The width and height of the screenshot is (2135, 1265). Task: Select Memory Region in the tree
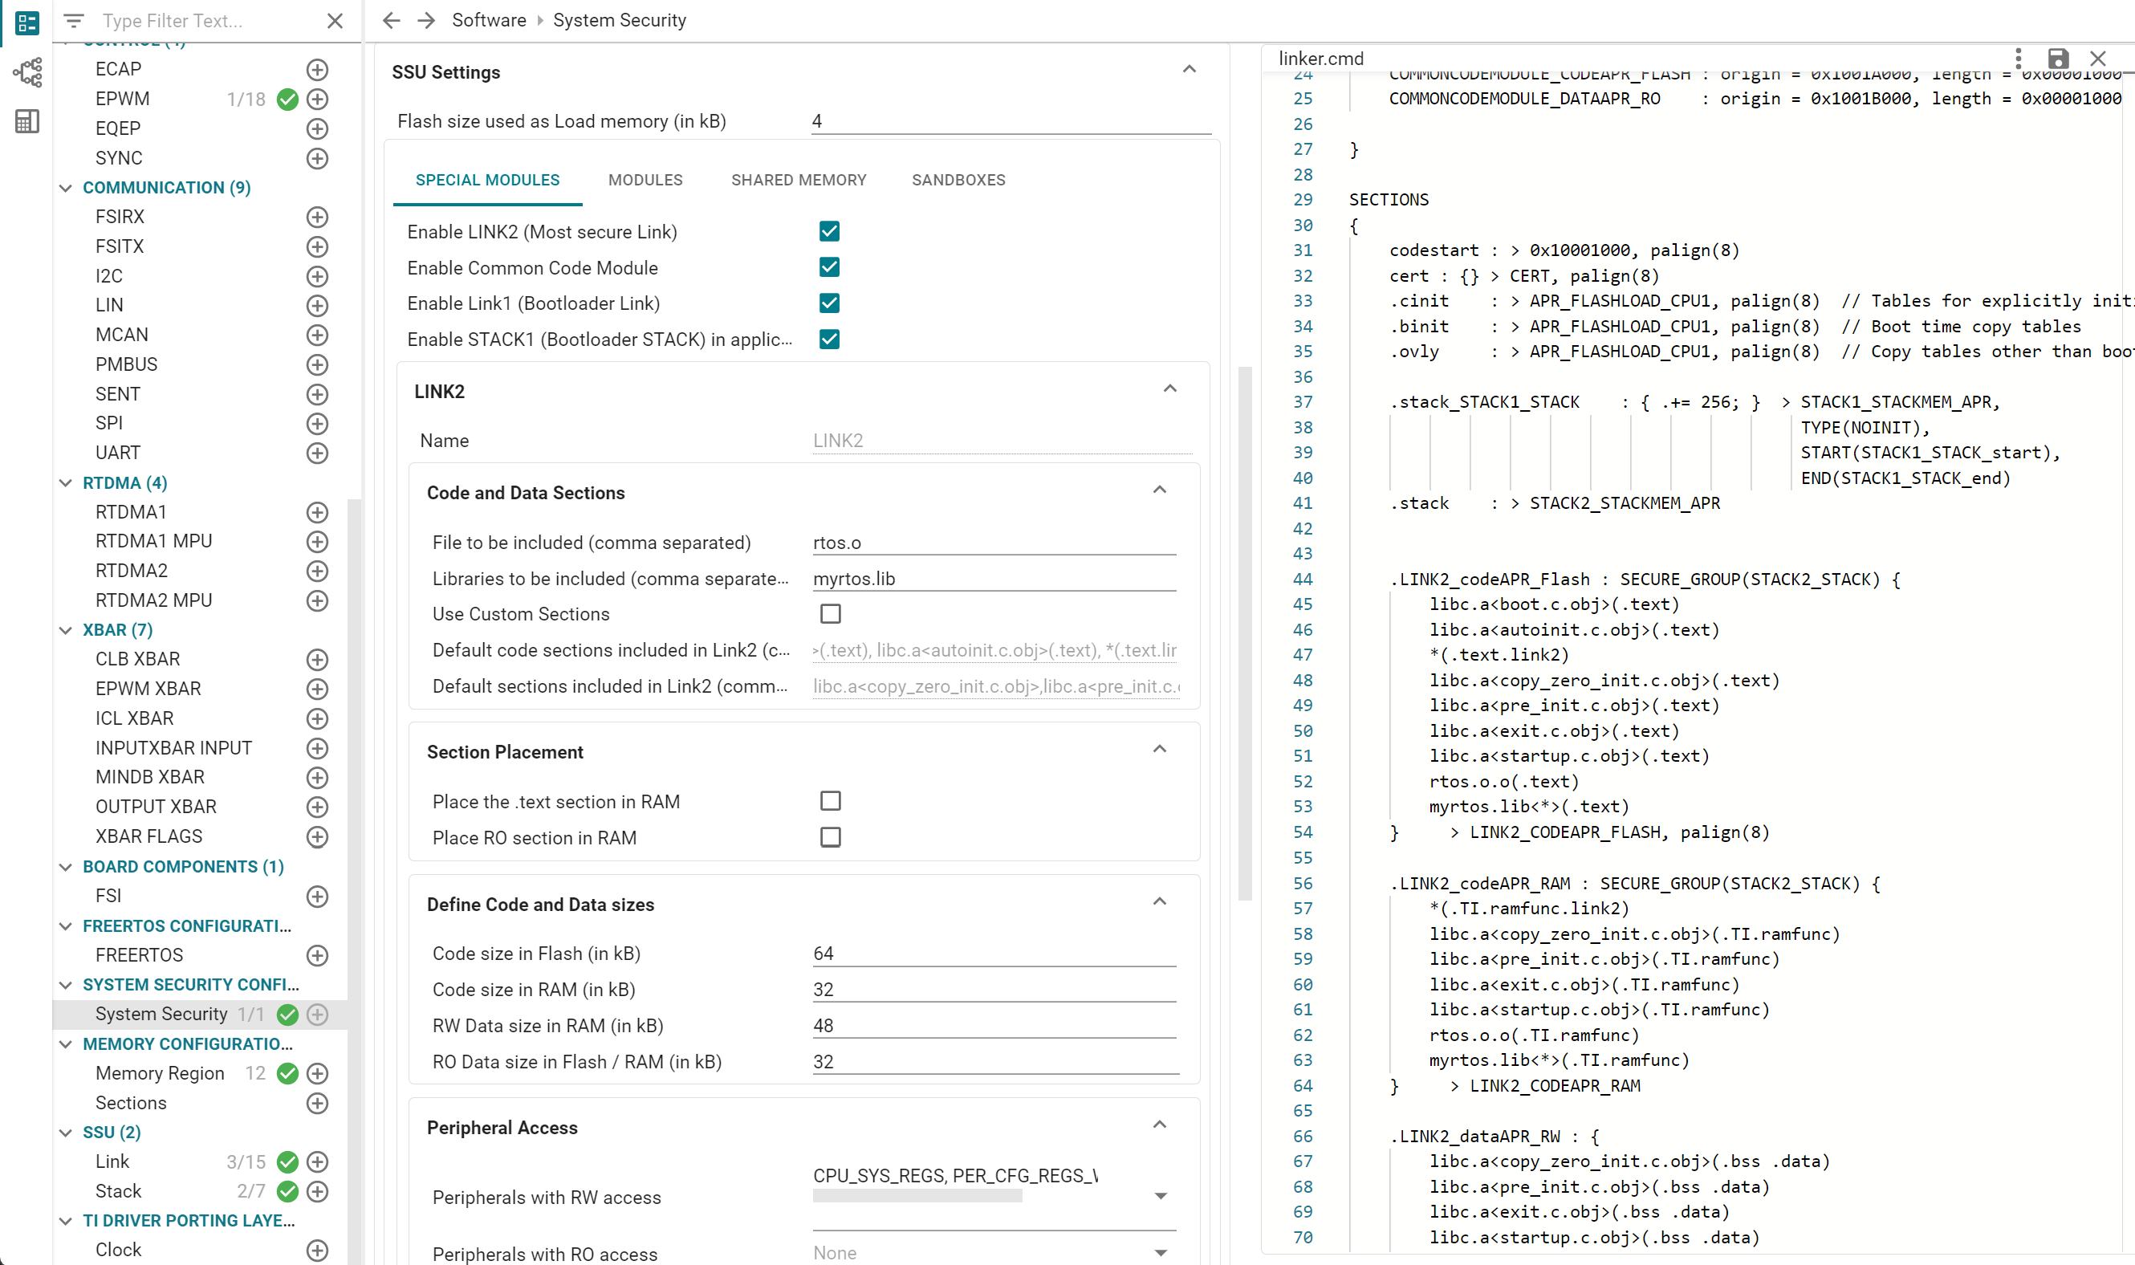point(160,1073)
